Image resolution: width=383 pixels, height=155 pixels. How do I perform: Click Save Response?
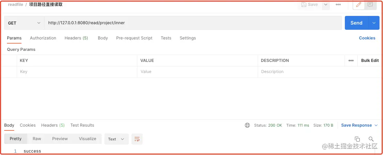click(356, 125)
